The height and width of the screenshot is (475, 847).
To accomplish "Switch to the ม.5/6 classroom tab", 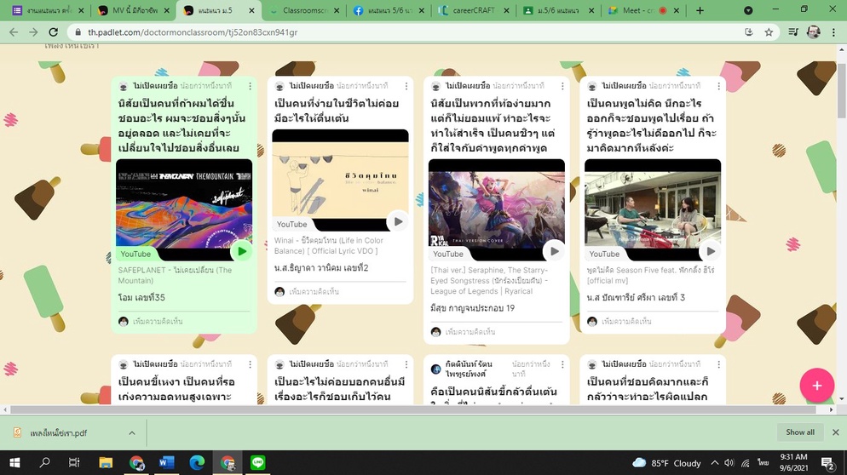I will 557,10.
